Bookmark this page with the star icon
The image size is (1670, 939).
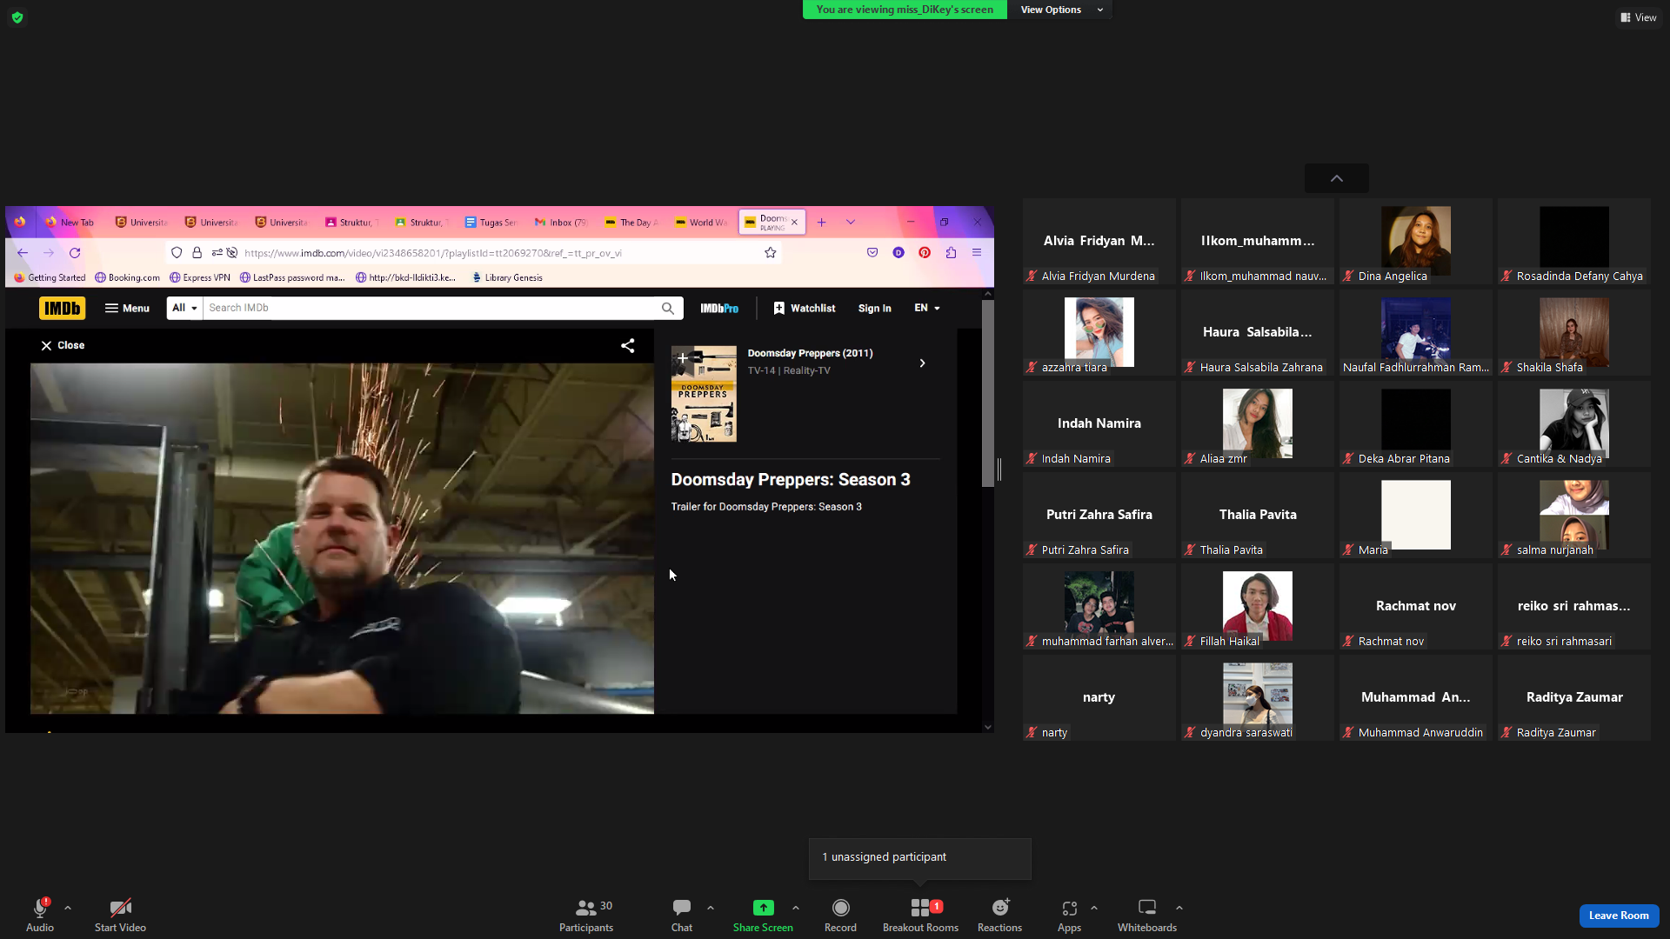click(770, 253)
